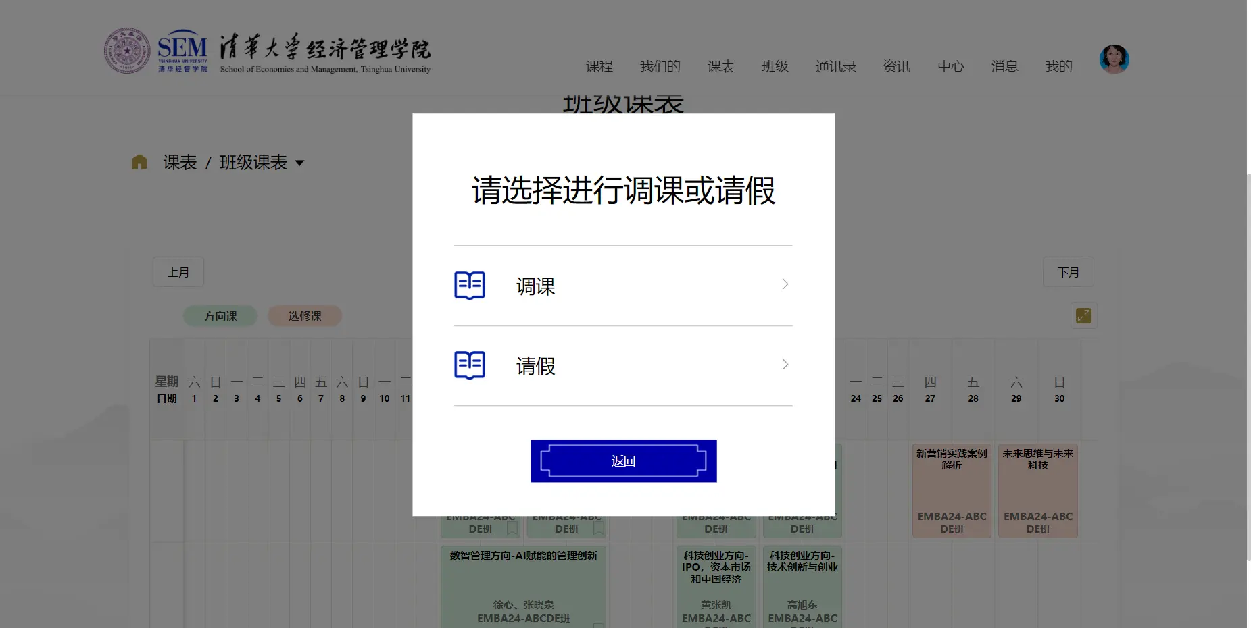Open 调课 option via right chevron
The width and height of the screenshot is (1251, 628).
tap(785, 284)
